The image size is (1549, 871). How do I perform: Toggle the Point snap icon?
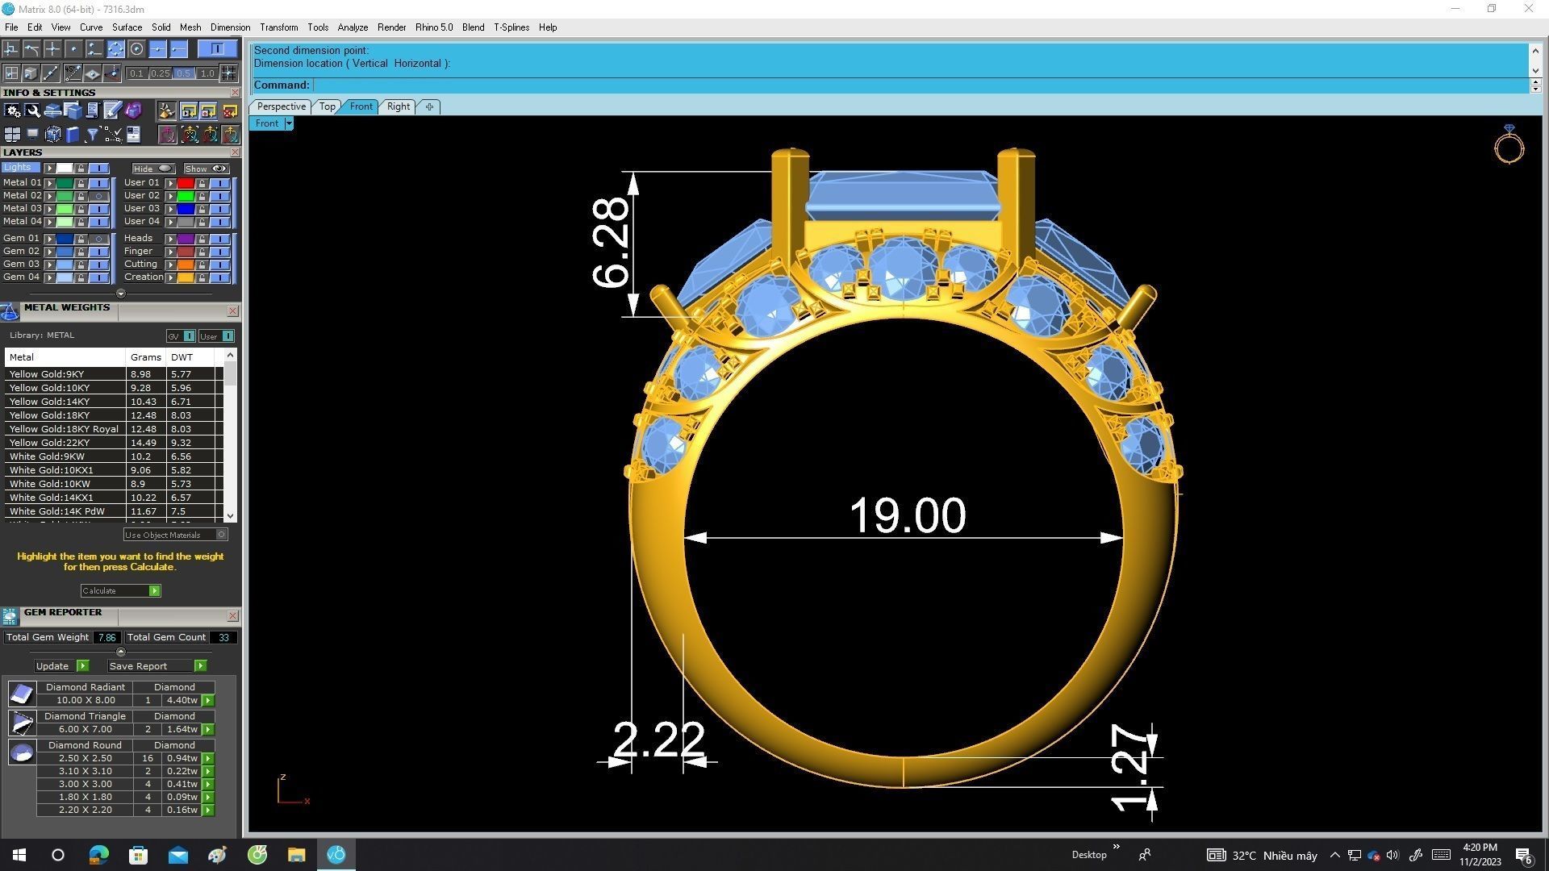point(73,49)
